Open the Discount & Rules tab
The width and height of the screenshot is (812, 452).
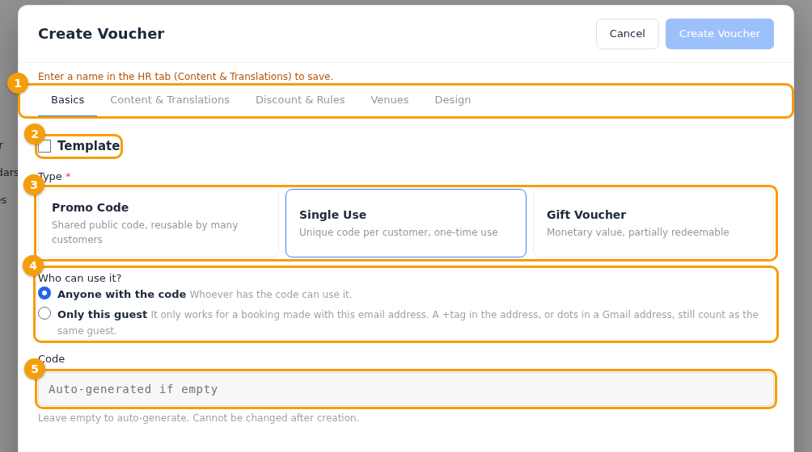coord(300,100)
